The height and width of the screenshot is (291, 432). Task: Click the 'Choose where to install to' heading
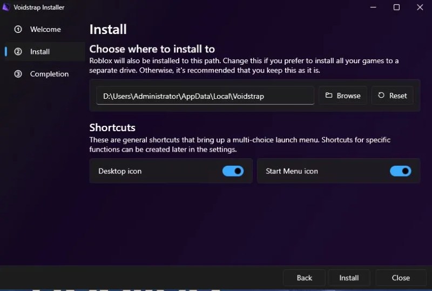tap(152, 49)
